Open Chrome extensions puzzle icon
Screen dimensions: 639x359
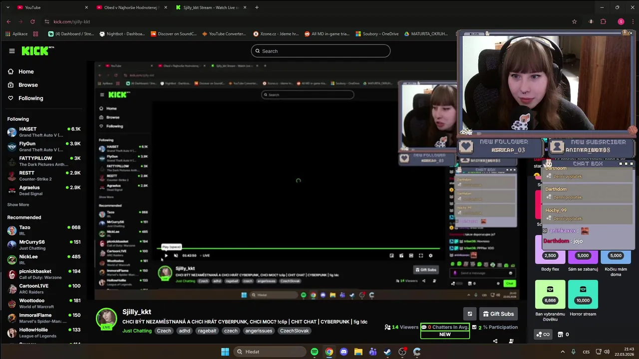[x=603, y=21]
